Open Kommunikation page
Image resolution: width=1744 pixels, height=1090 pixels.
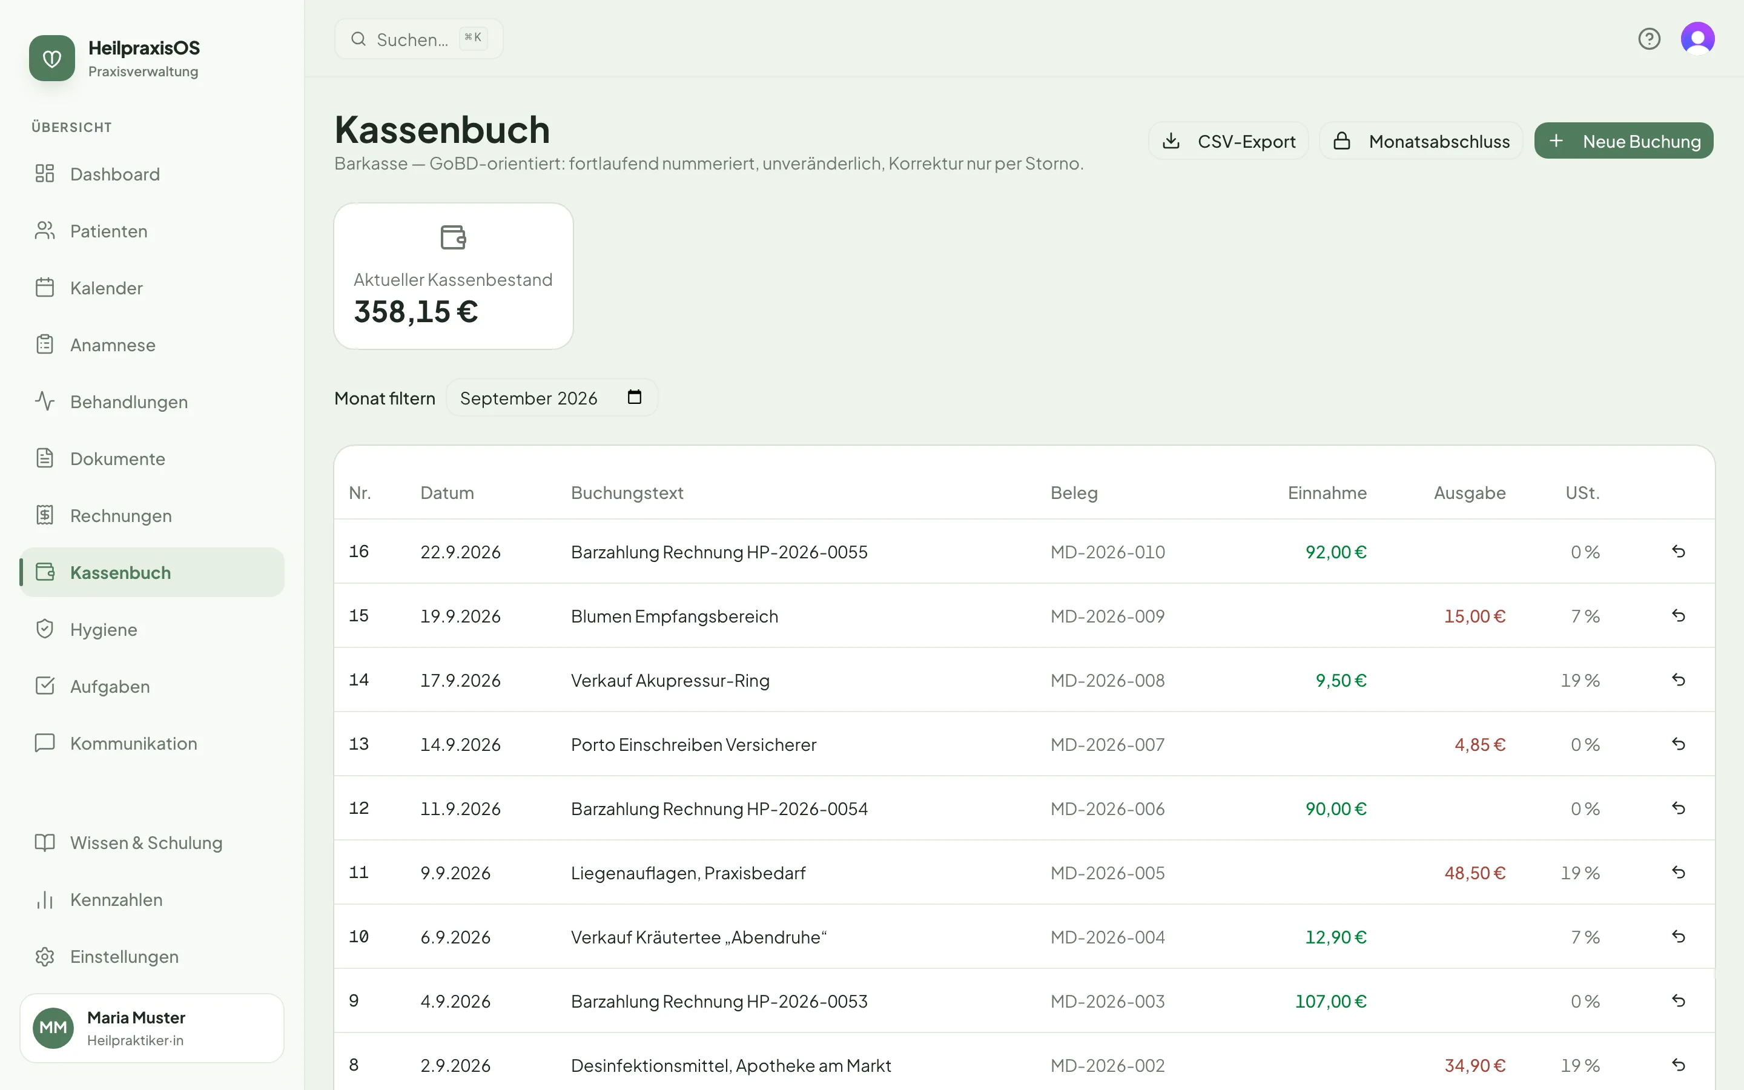coord(152,743)
